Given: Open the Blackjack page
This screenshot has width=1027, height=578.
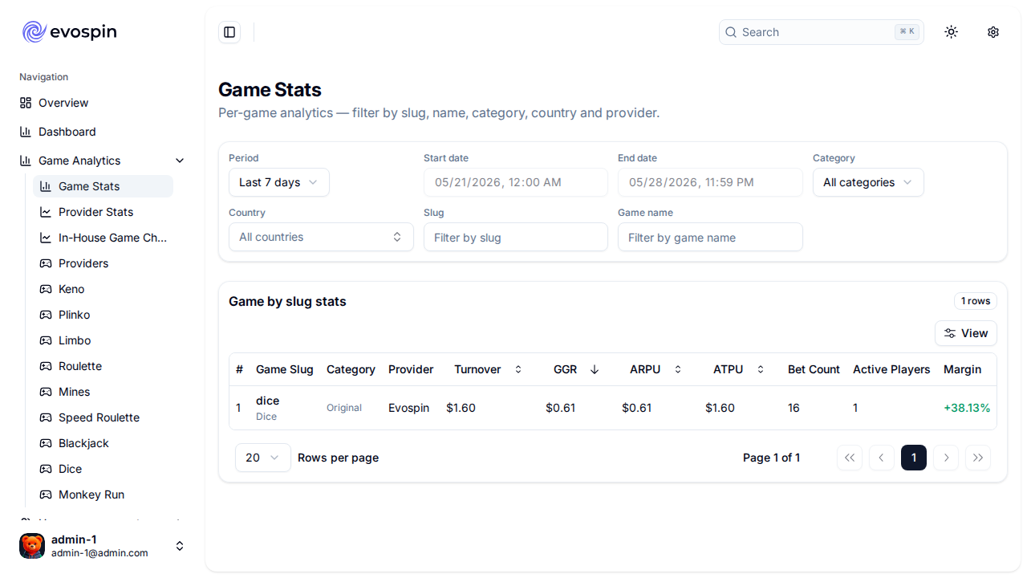Looking at the screenshot, I should click(x=103, y=443).
